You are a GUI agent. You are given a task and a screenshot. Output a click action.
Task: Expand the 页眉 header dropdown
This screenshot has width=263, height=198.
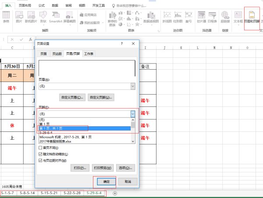tap(133, 86)
